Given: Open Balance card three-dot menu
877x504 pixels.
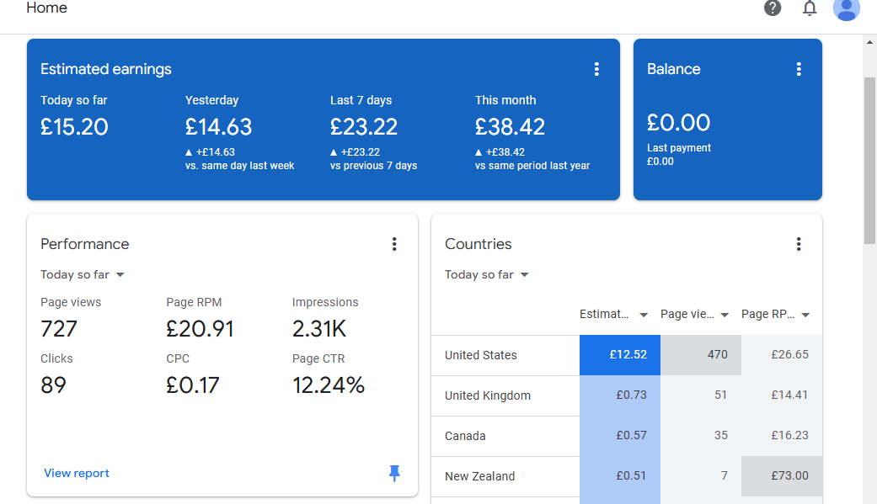Looking at the screenshot, I should click(799, 69).
